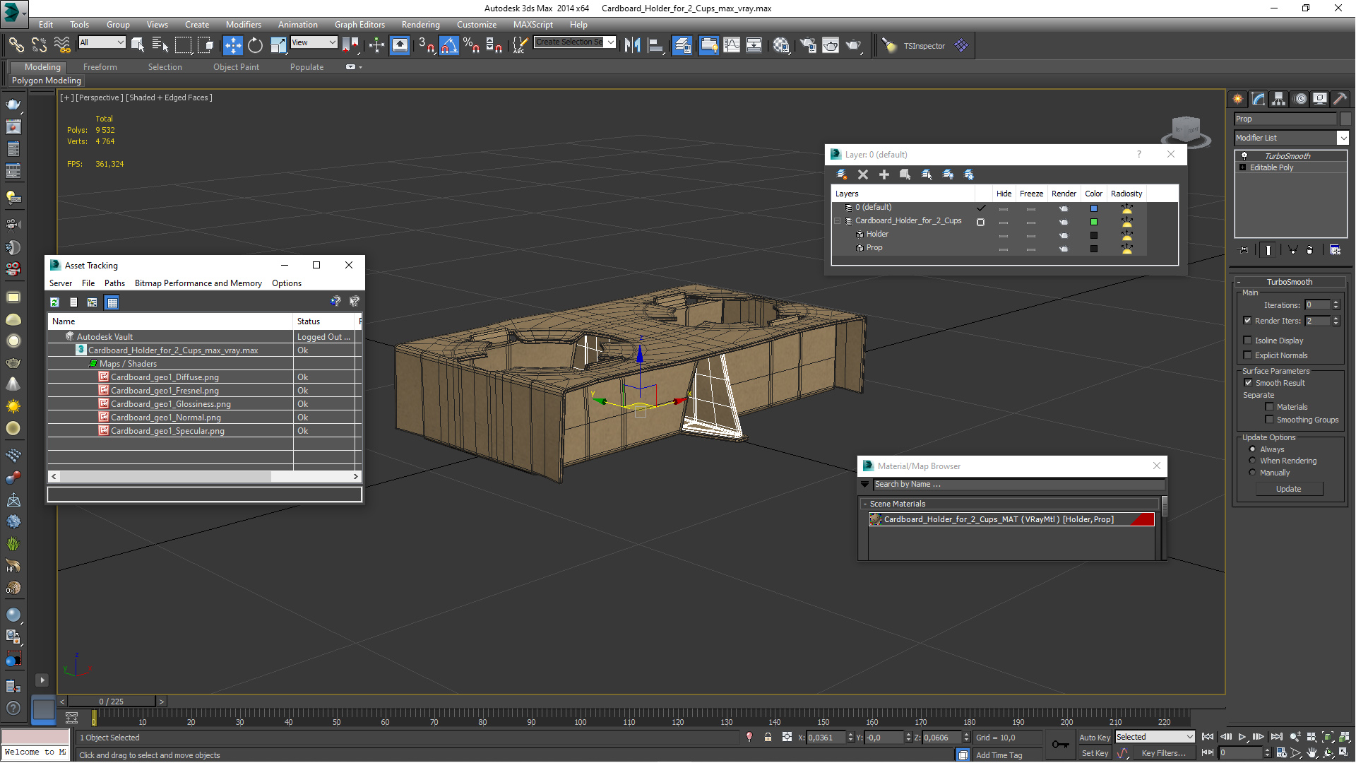Open the Rendering menu
The width and height of the screenshot is (1356, 763).
click(420, 24)
